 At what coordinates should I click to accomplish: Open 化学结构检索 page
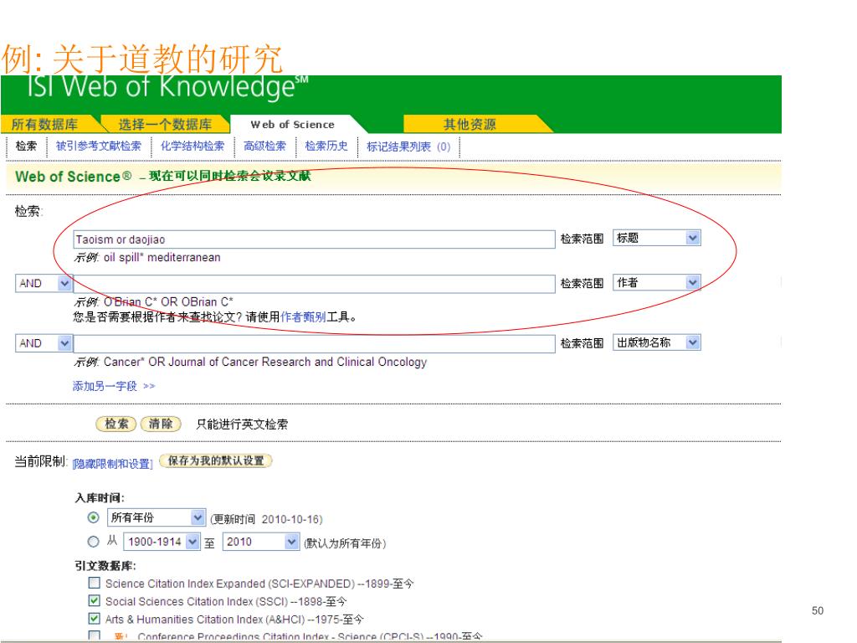(192, 146)
